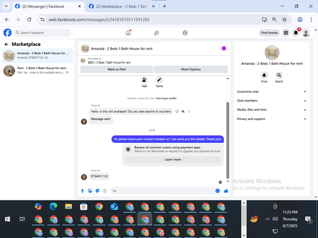Click the $800 listing thumbnail under chat header
Viewport: 318px width, 238px height.
tap(83, 60)
